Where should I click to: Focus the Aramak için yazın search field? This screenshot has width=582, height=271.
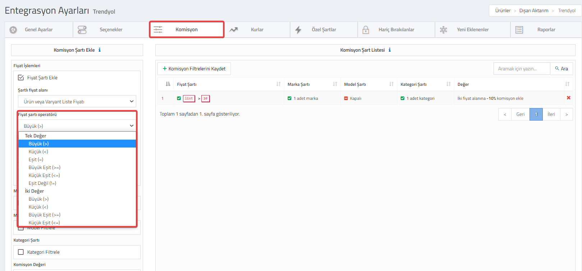(522, 69)
